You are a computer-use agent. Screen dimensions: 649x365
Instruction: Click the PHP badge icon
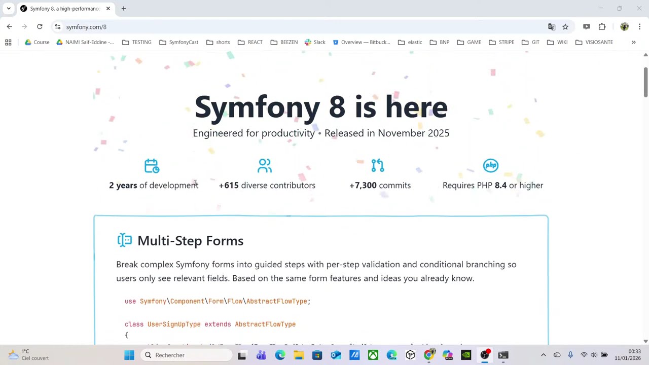(x=491, y=165)
